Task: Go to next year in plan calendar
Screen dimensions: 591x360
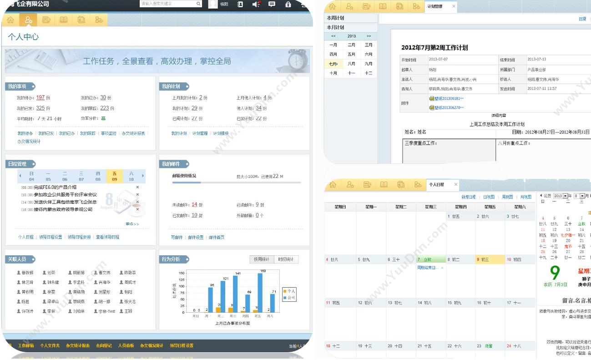Action: [369, 36]
